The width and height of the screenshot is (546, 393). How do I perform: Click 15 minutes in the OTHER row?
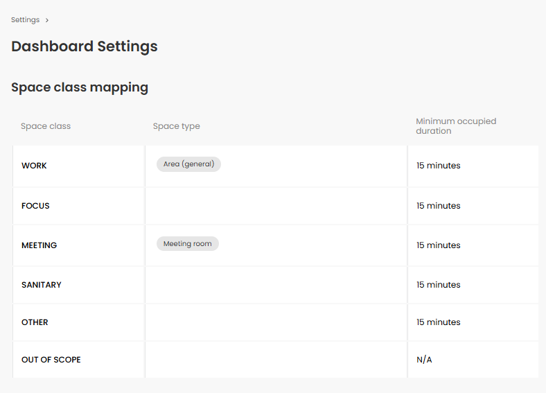pos(439,322)
